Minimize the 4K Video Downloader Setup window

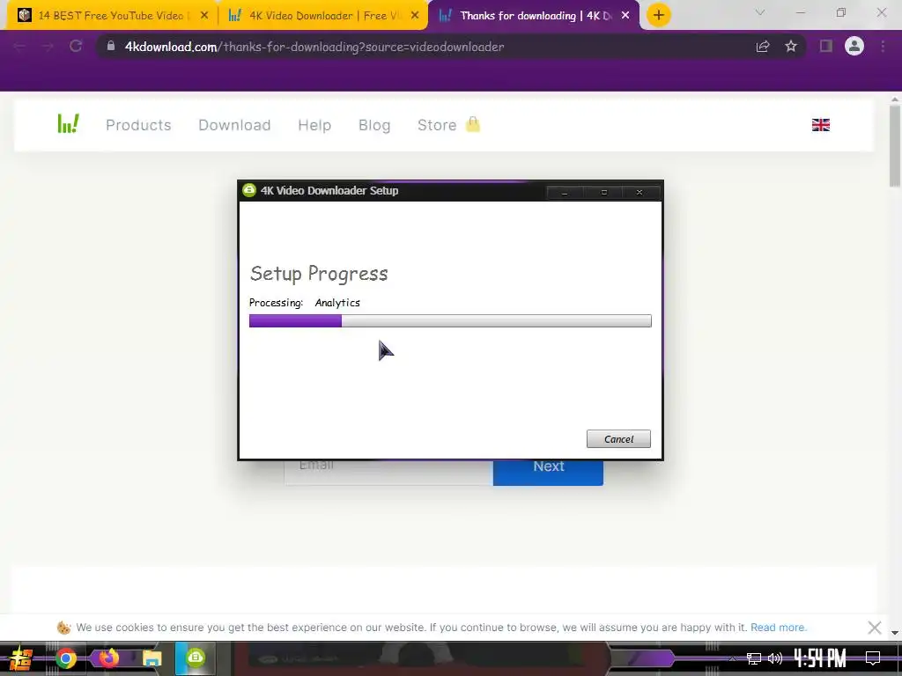(565, 192)
